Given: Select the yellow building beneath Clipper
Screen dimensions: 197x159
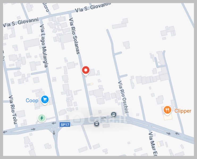Looking at the screenshot, I should [168, 117].
